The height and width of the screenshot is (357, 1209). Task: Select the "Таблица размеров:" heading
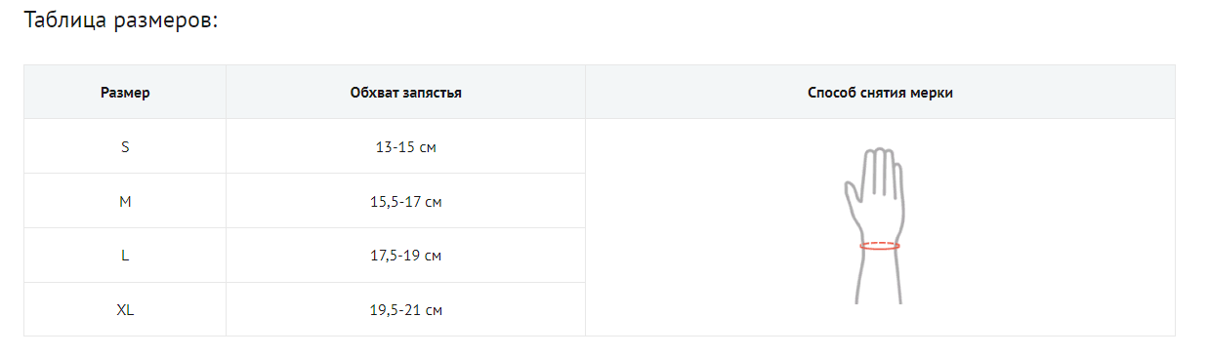pyautogui.click(x=119, y=21)
